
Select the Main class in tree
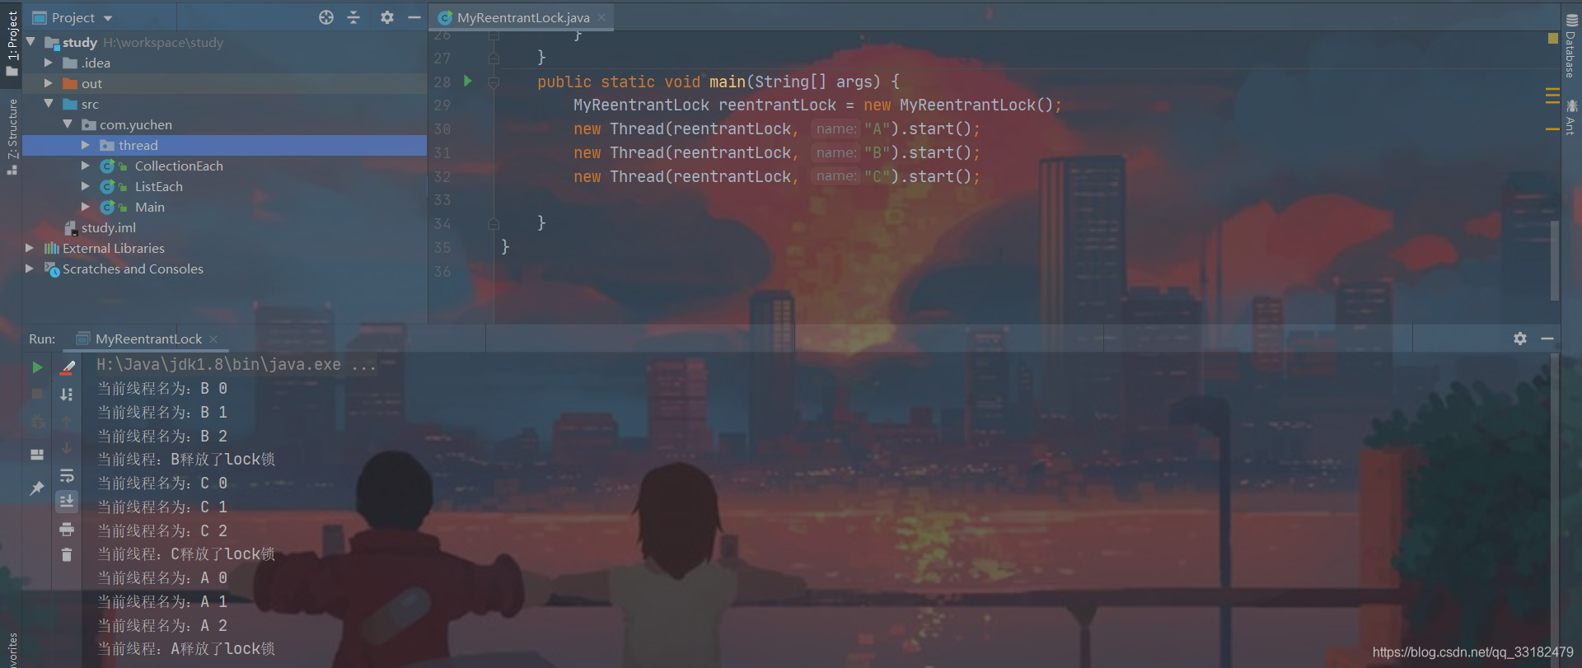point(149,207)
